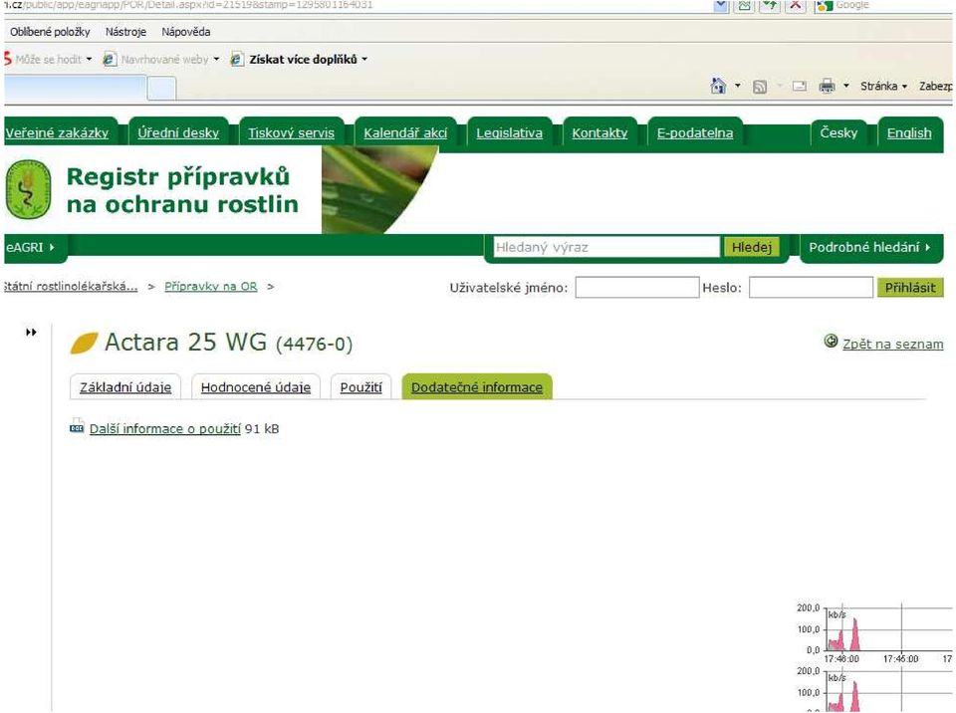Viewport: 956px width, 713px height.
Task: Toggle the Compatibility View icon
Action: pyautogui.click(x=745, y=6)
